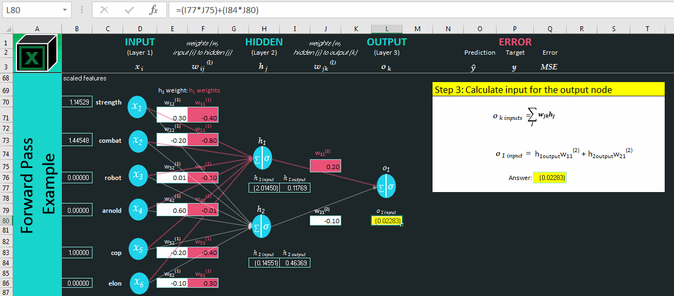Select column L header
Image resolution: width=674 pixels, height=296 pixels.
(x=387, y=29)
